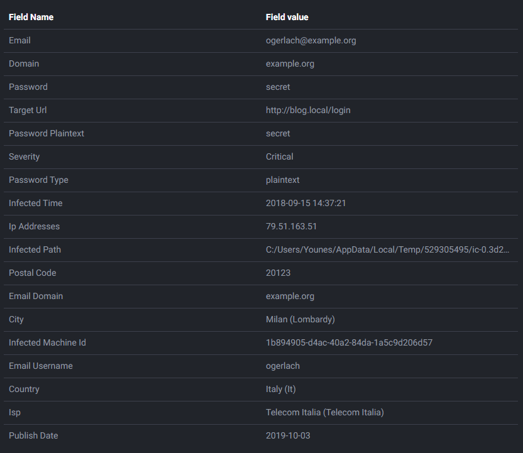The height and width of the screenshot is (453, 523).
Task: Select the Postal Code value 20123
Action: pyautogui.click(x=278, y=273)
